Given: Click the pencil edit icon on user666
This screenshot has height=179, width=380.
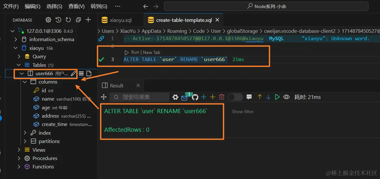Looking at the screenshot, I should pos(73,73).
